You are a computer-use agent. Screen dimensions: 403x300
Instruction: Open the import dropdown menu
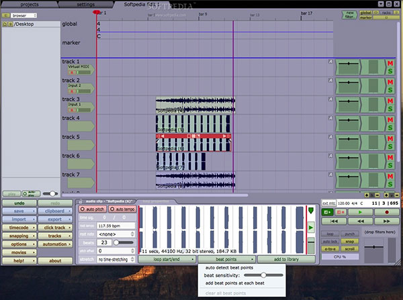tap(19, 219)
